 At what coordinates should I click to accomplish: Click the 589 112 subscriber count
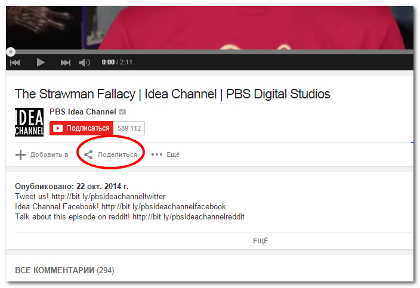click(x=129, y=128)
